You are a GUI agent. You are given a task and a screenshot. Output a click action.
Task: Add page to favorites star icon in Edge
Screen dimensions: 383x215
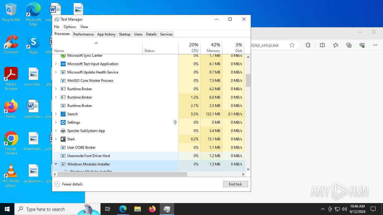[292, 45]
